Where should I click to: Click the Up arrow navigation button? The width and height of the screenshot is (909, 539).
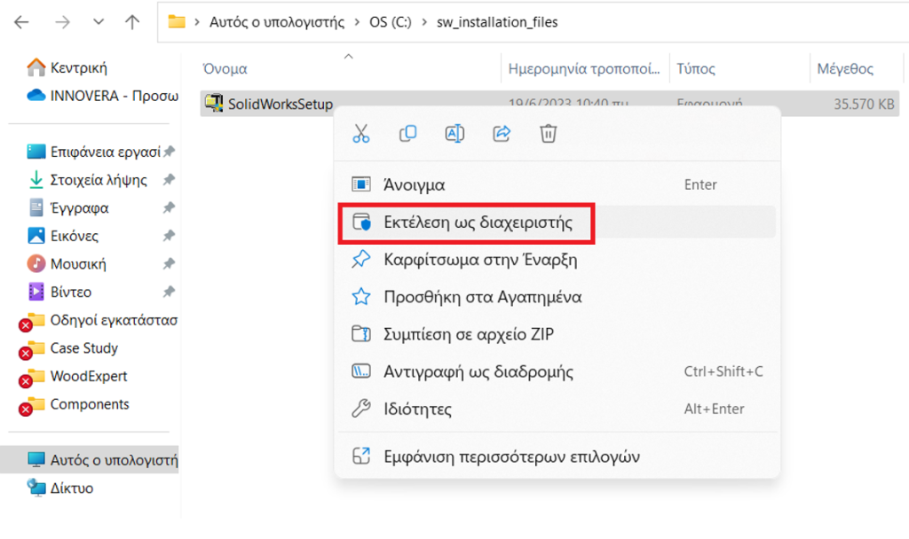point(132,23)
